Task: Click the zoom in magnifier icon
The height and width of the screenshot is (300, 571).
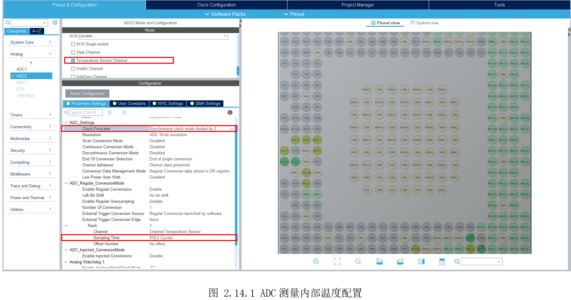Action: click(316, 261)
